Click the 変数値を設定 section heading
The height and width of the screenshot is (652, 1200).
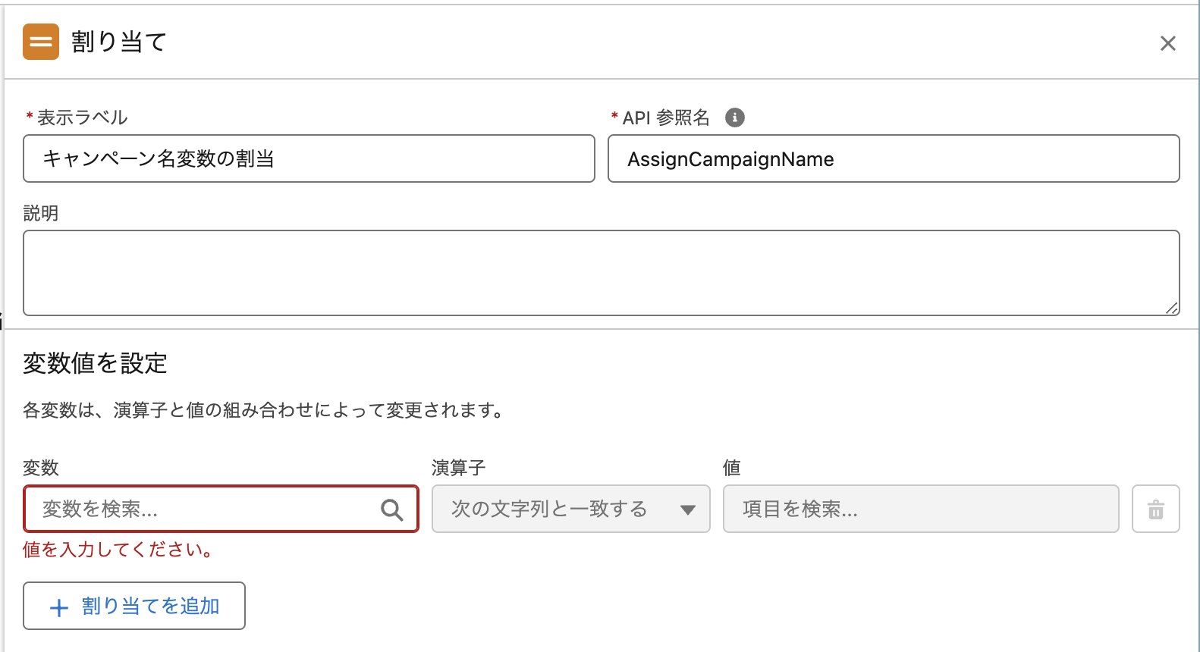[x=95, y=363]
